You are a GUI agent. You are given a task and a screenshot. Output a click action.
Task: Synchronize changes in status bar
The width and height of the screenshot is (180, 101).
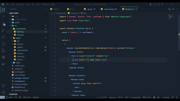[16, 97]
